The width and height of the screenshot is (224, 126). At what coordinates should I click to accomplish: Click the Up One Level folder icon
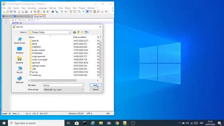[78, 32]
